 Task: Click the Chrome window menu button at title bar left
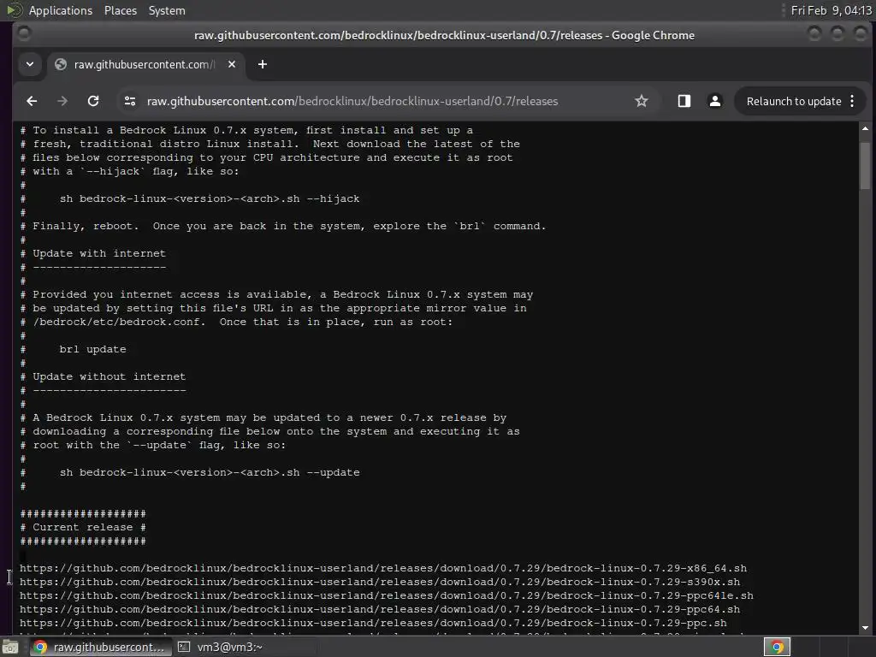coord(24,34)
